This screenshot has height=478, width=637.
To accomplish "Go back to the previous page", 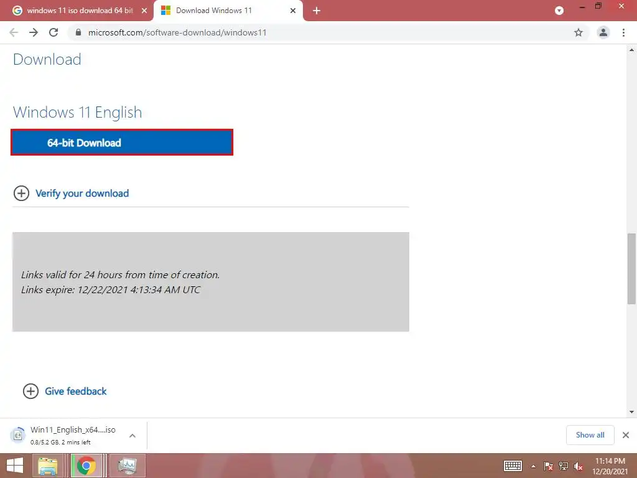I will click(x=14, y=32).
